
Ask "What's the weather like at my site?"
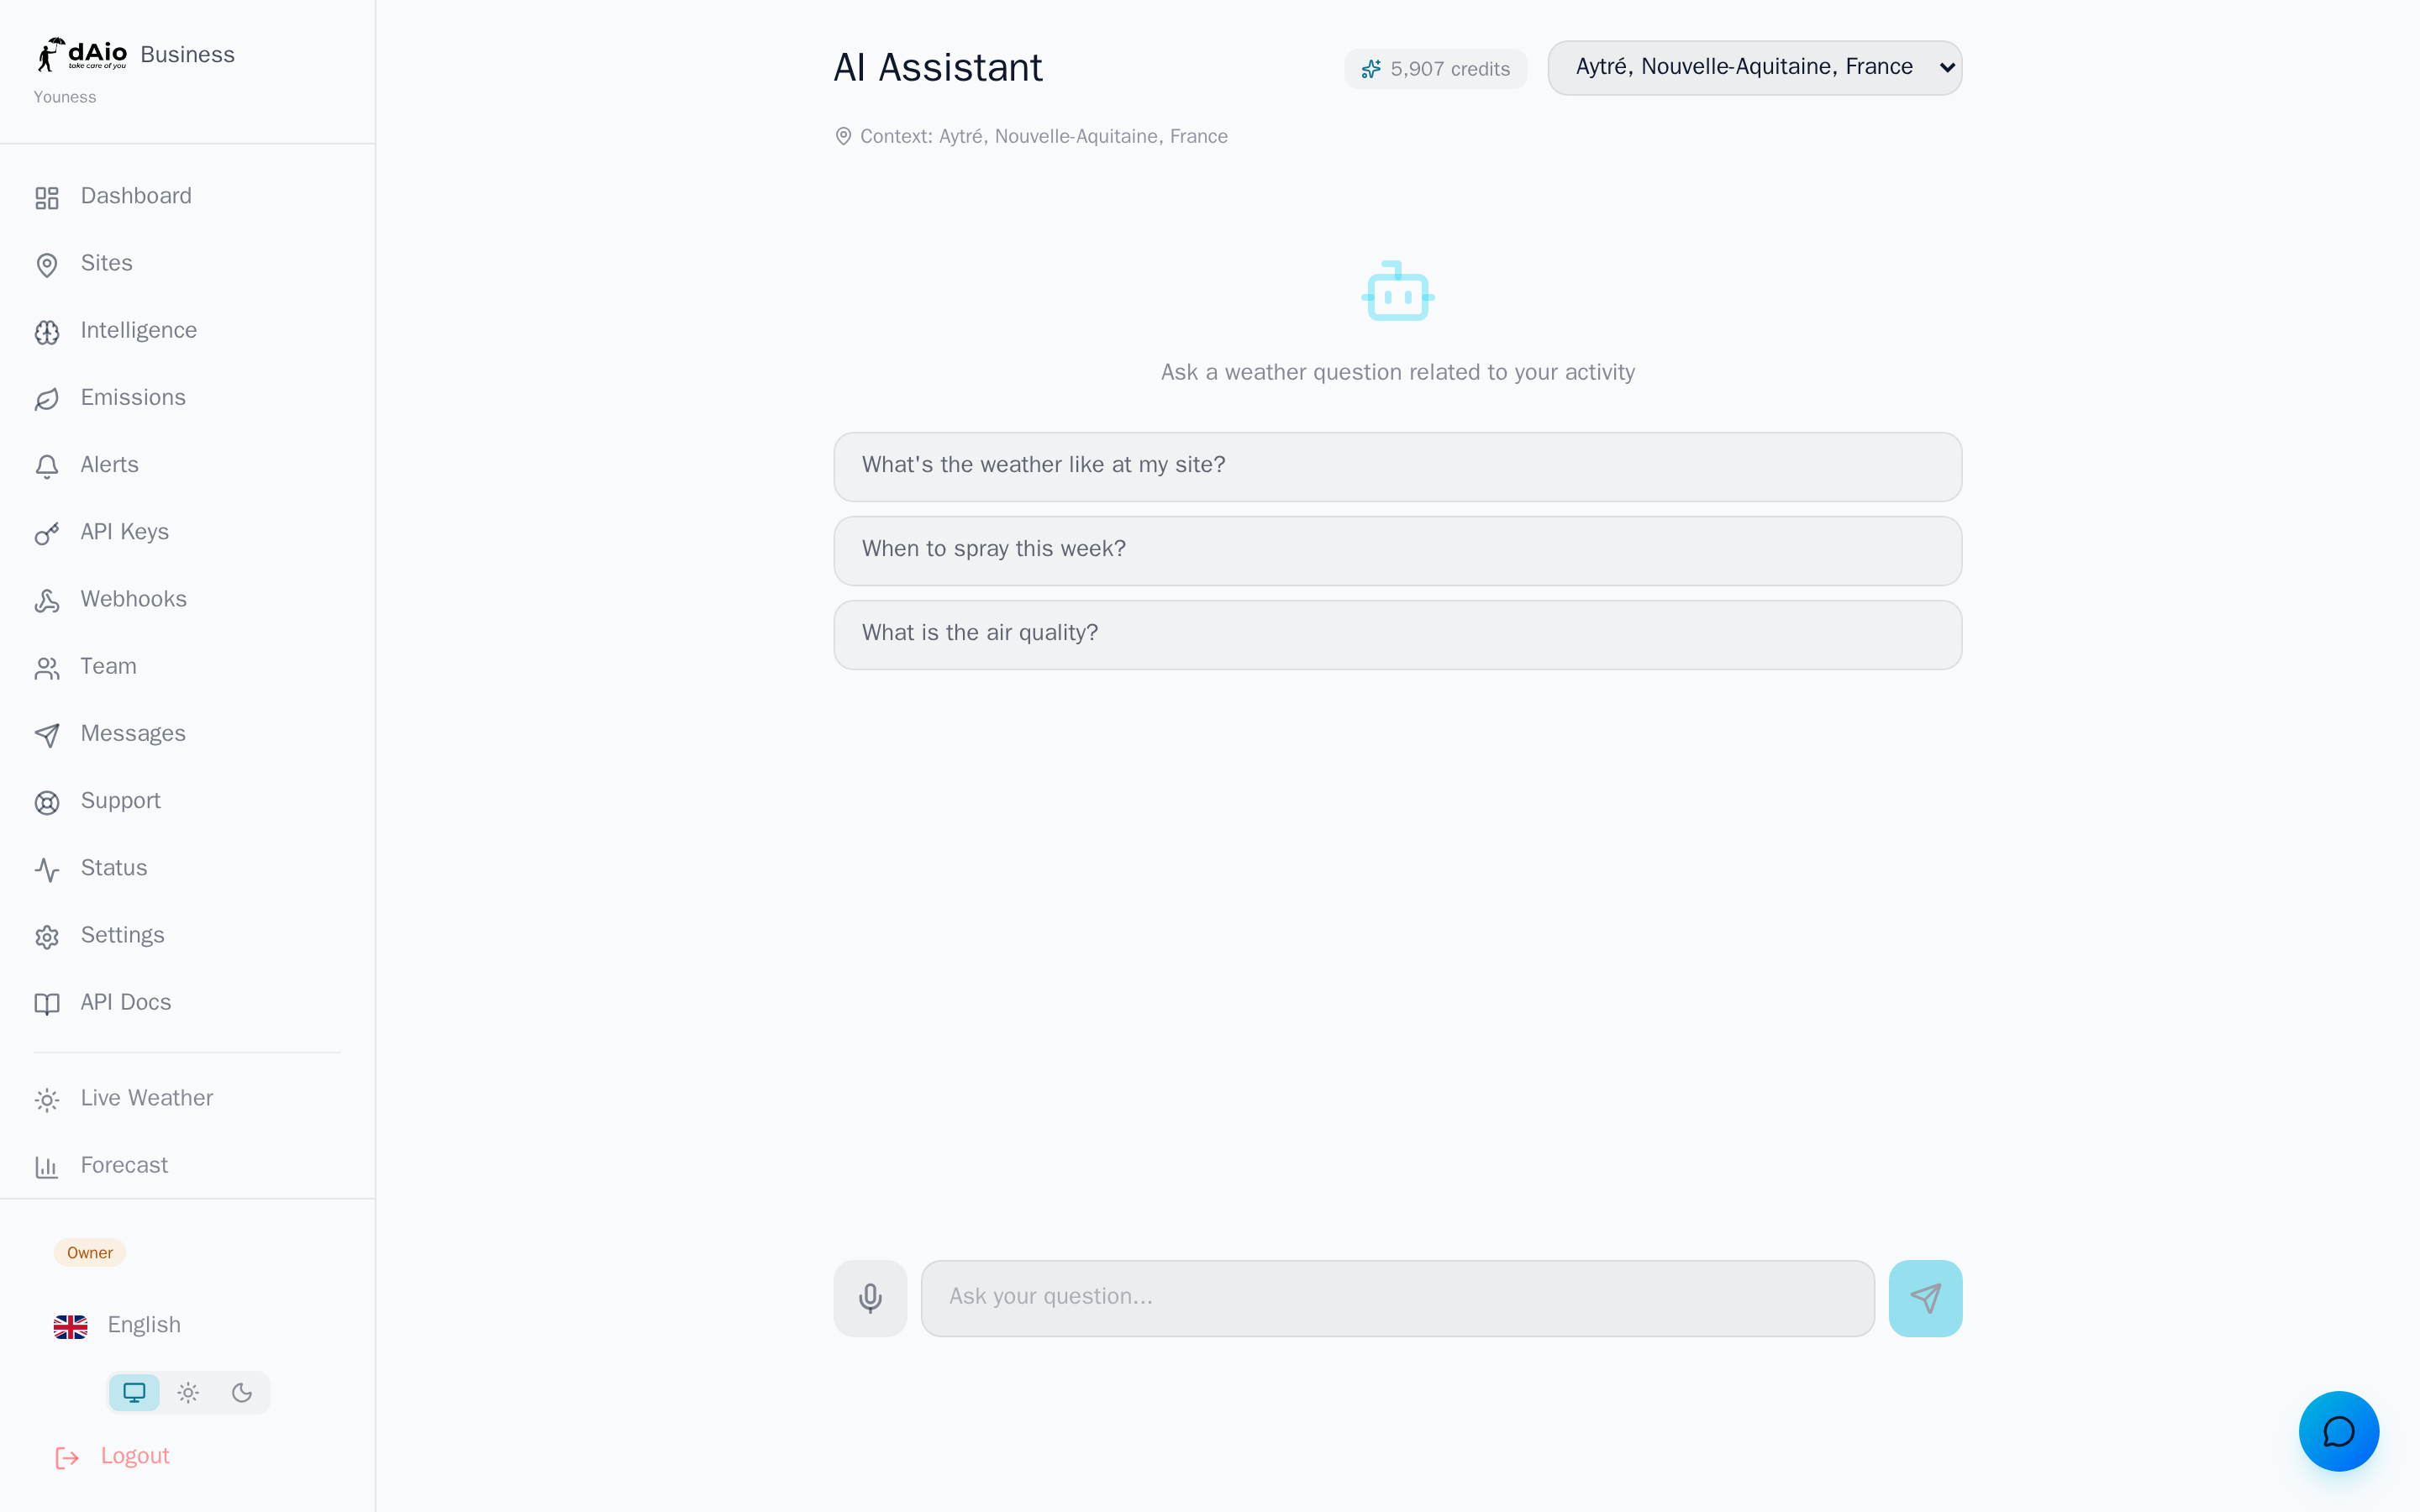pyautogui.click(x=1397, y=466)
